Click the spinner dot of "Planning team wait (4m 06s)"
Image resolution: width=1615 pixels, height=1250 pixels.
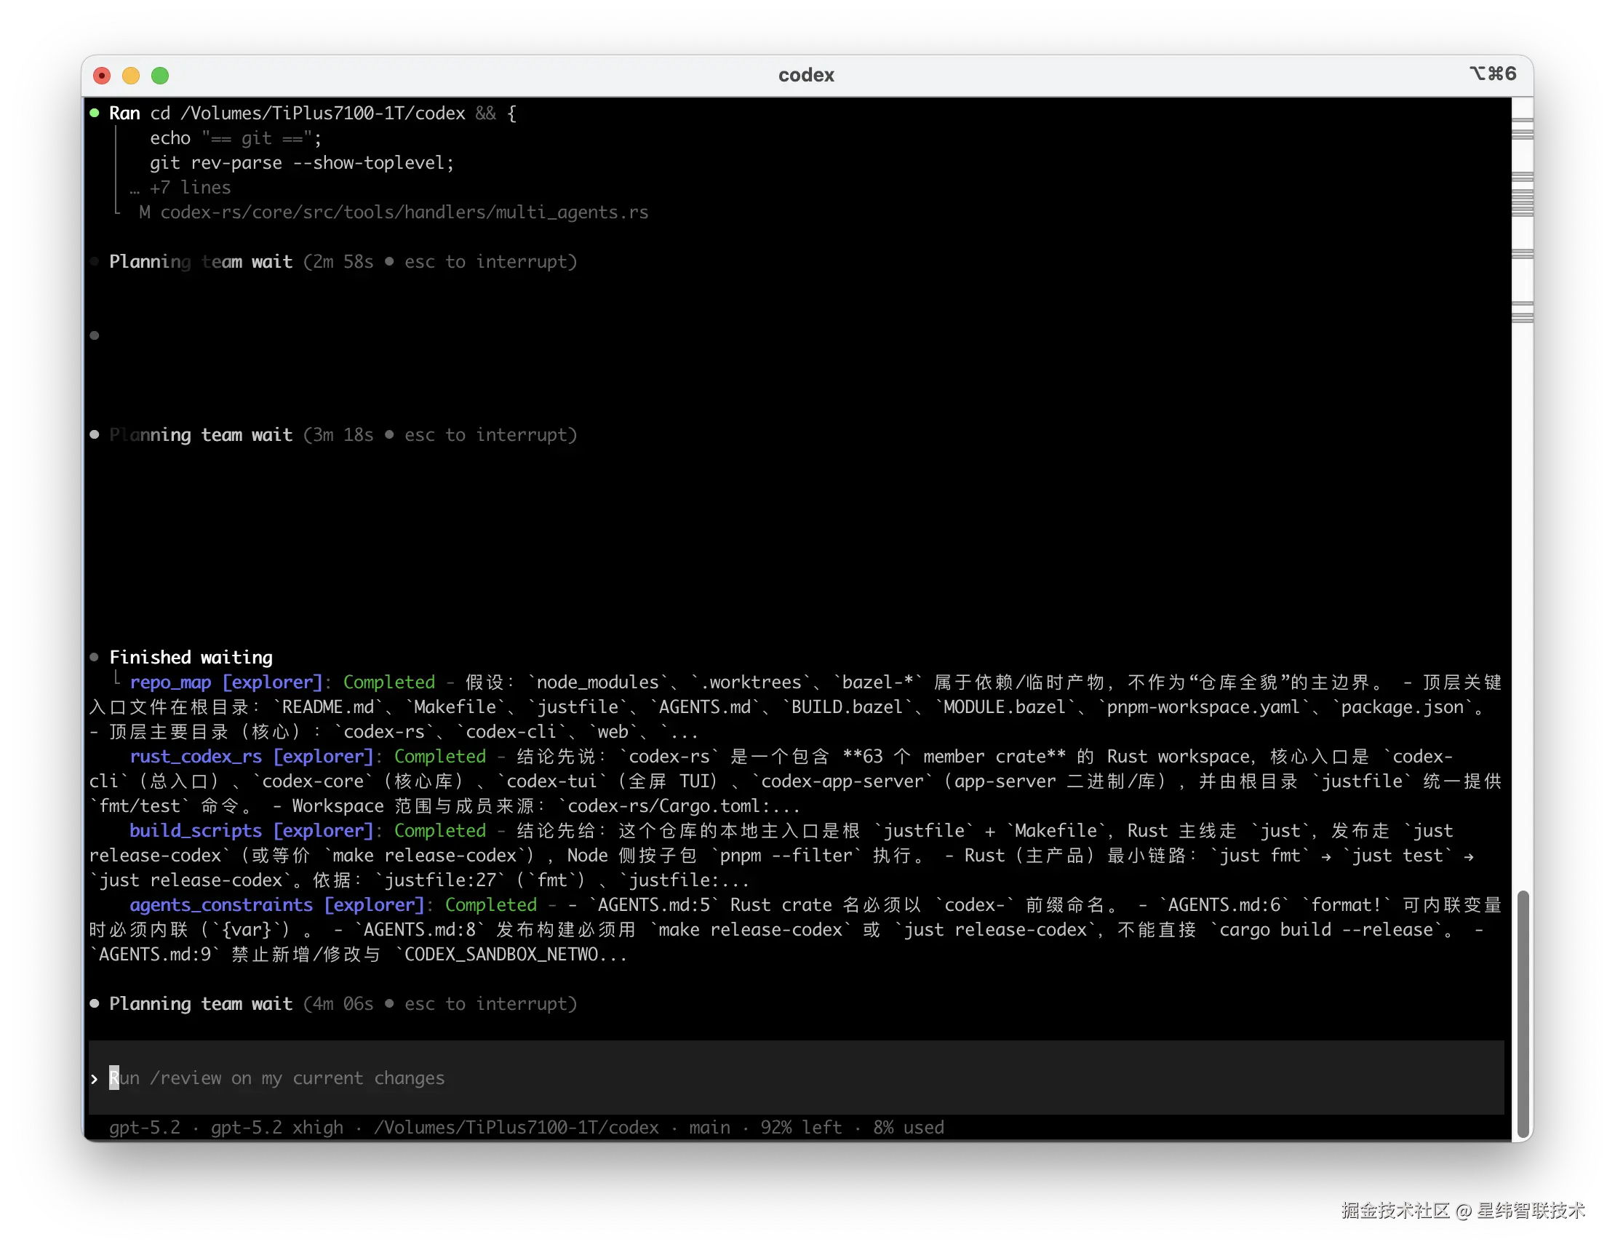point(95,1003)
